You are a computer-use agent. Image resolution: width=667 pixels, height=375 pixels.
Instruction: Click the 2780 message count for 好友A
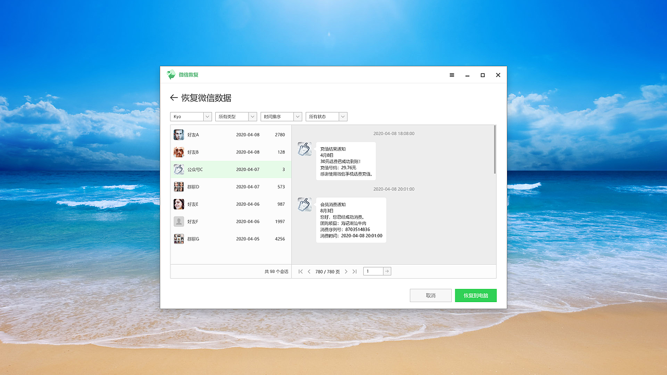click(x=280, y=135)
